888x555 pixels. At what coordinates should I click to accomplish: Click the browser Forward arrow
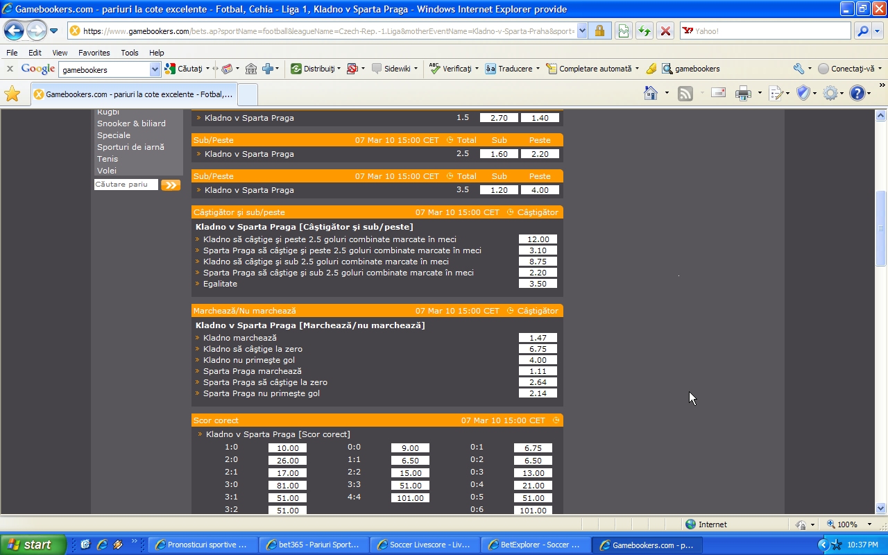pyautogui.click(x=36, y=31)
